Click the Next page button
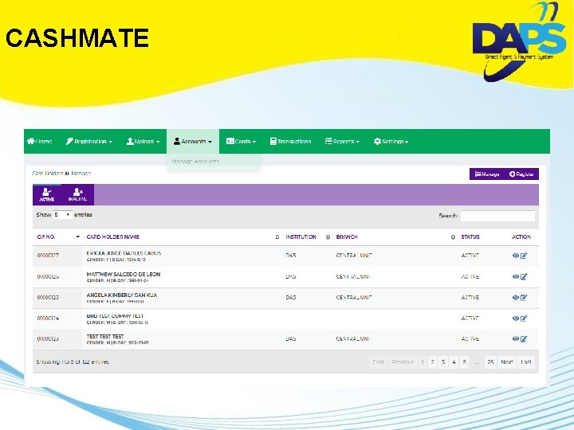The height and width of the screenshot is (430, 574). click(x=507, y=362)
